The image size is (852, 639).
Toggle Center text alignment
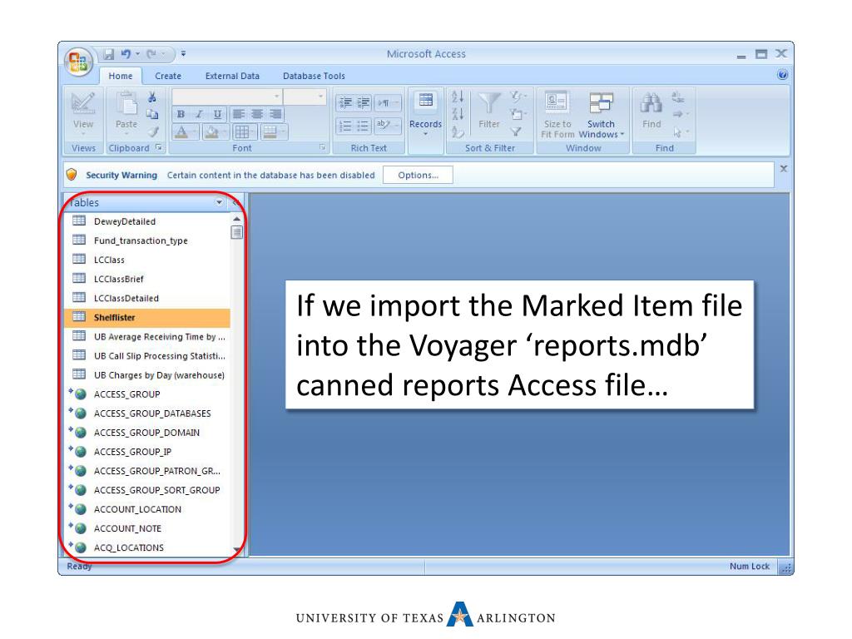click(257, 114)
